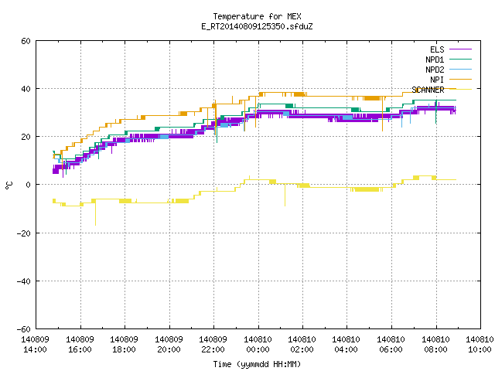Click the y-axis tick label -20

tap(24, 233)
